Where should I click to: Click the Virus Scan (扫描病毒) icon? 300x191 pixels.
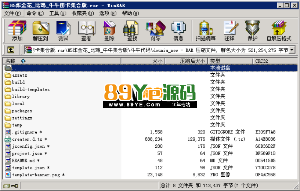pyautogui.click(x=205, y=30)
